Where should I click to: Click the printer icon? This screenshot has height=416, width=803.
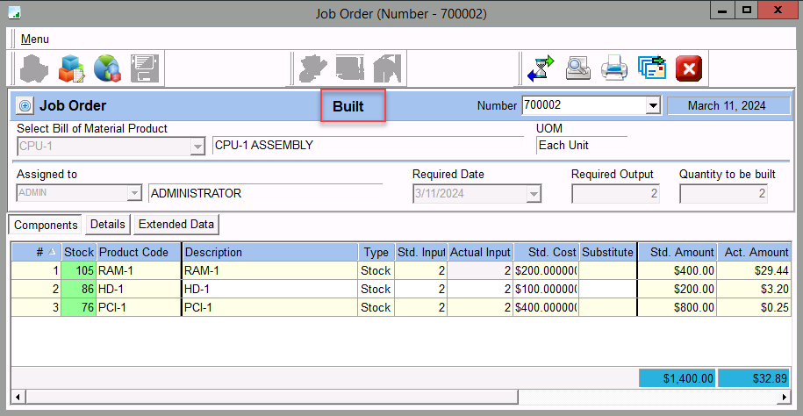tap(613, 68)
